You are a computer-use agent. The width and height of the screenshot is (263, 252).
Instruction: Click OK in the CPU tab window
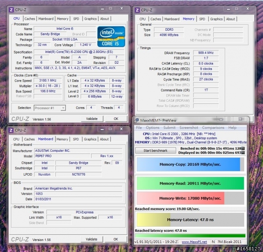[x=116, y=119]
